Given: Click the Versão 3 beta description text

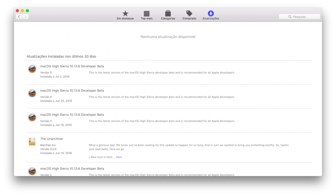Looking at the screenshot, I should 162,121.
